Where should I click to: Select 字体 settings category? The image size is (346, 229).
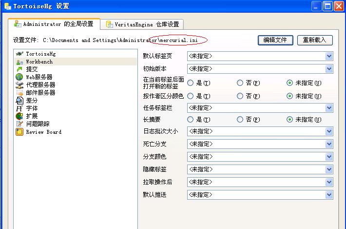pos(76,108)
